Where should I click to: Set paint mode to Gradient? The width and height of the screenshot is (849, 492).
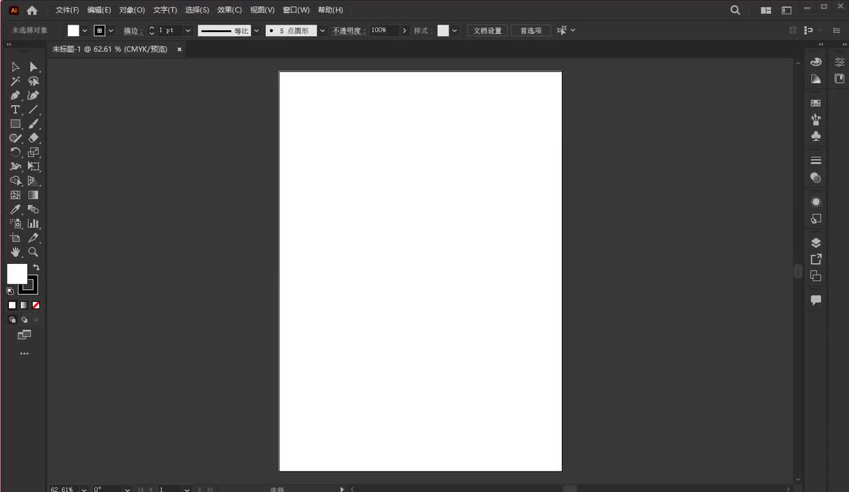click(x=24, y=305)
